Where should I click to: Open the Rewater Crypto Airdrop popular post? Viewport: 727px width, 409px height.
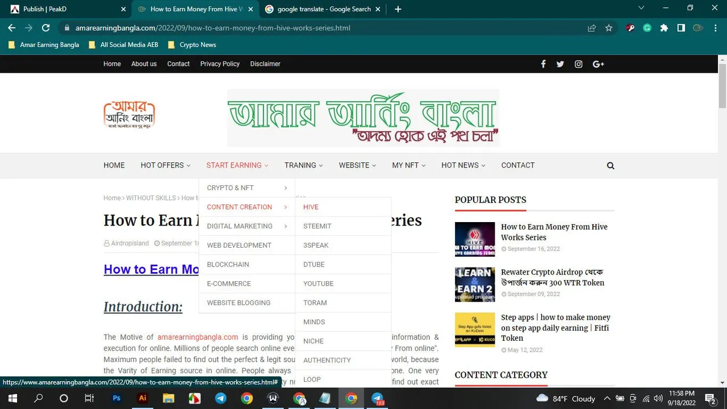pyautogui.click(x=552, y=277)
